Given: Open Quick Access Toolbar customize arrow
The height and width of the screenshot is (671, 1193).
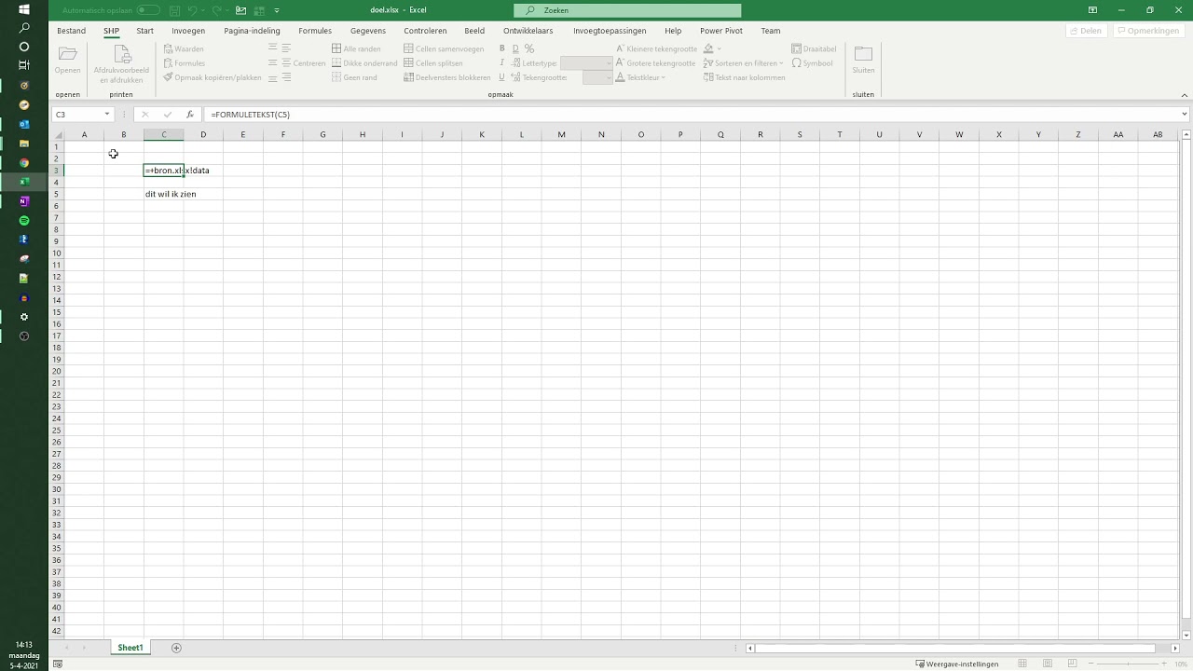Looking at the screenshot, I should point(277,10).
